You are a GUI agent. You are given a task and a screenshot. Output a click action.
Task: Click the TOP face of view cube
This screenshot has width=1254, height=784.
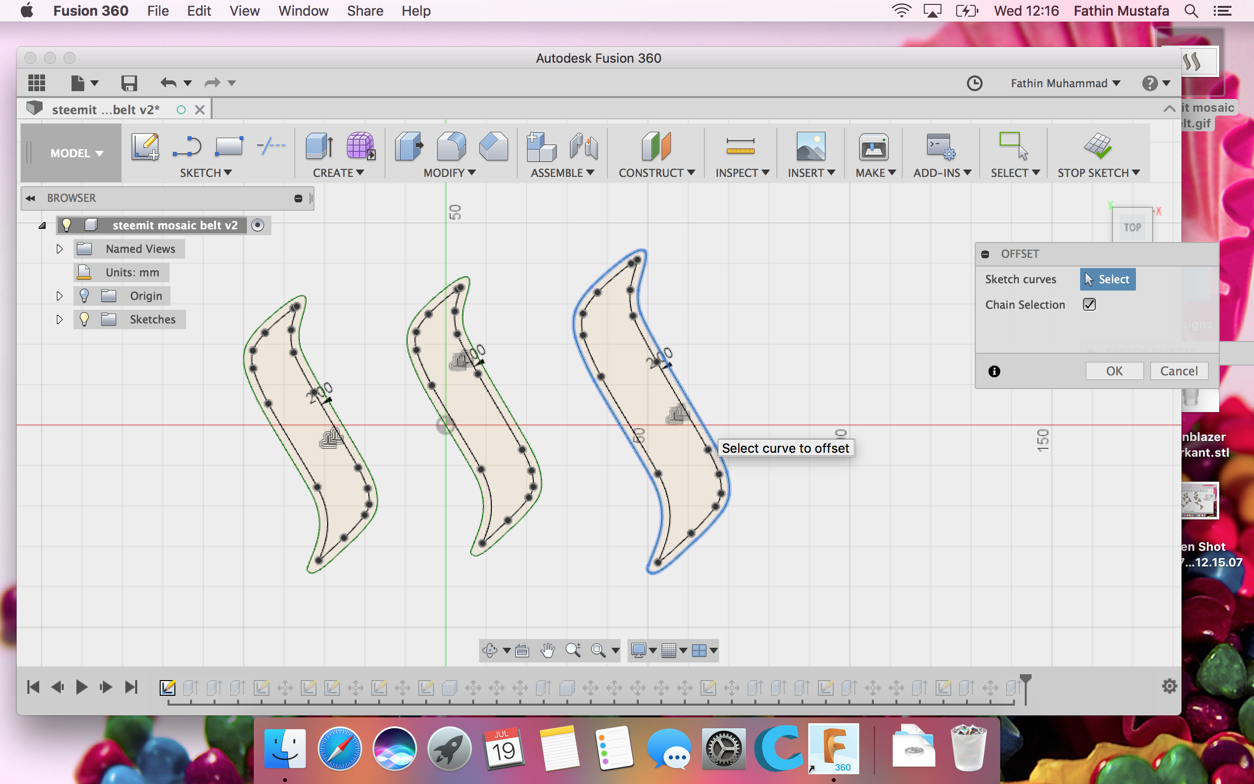[1132, 227]
